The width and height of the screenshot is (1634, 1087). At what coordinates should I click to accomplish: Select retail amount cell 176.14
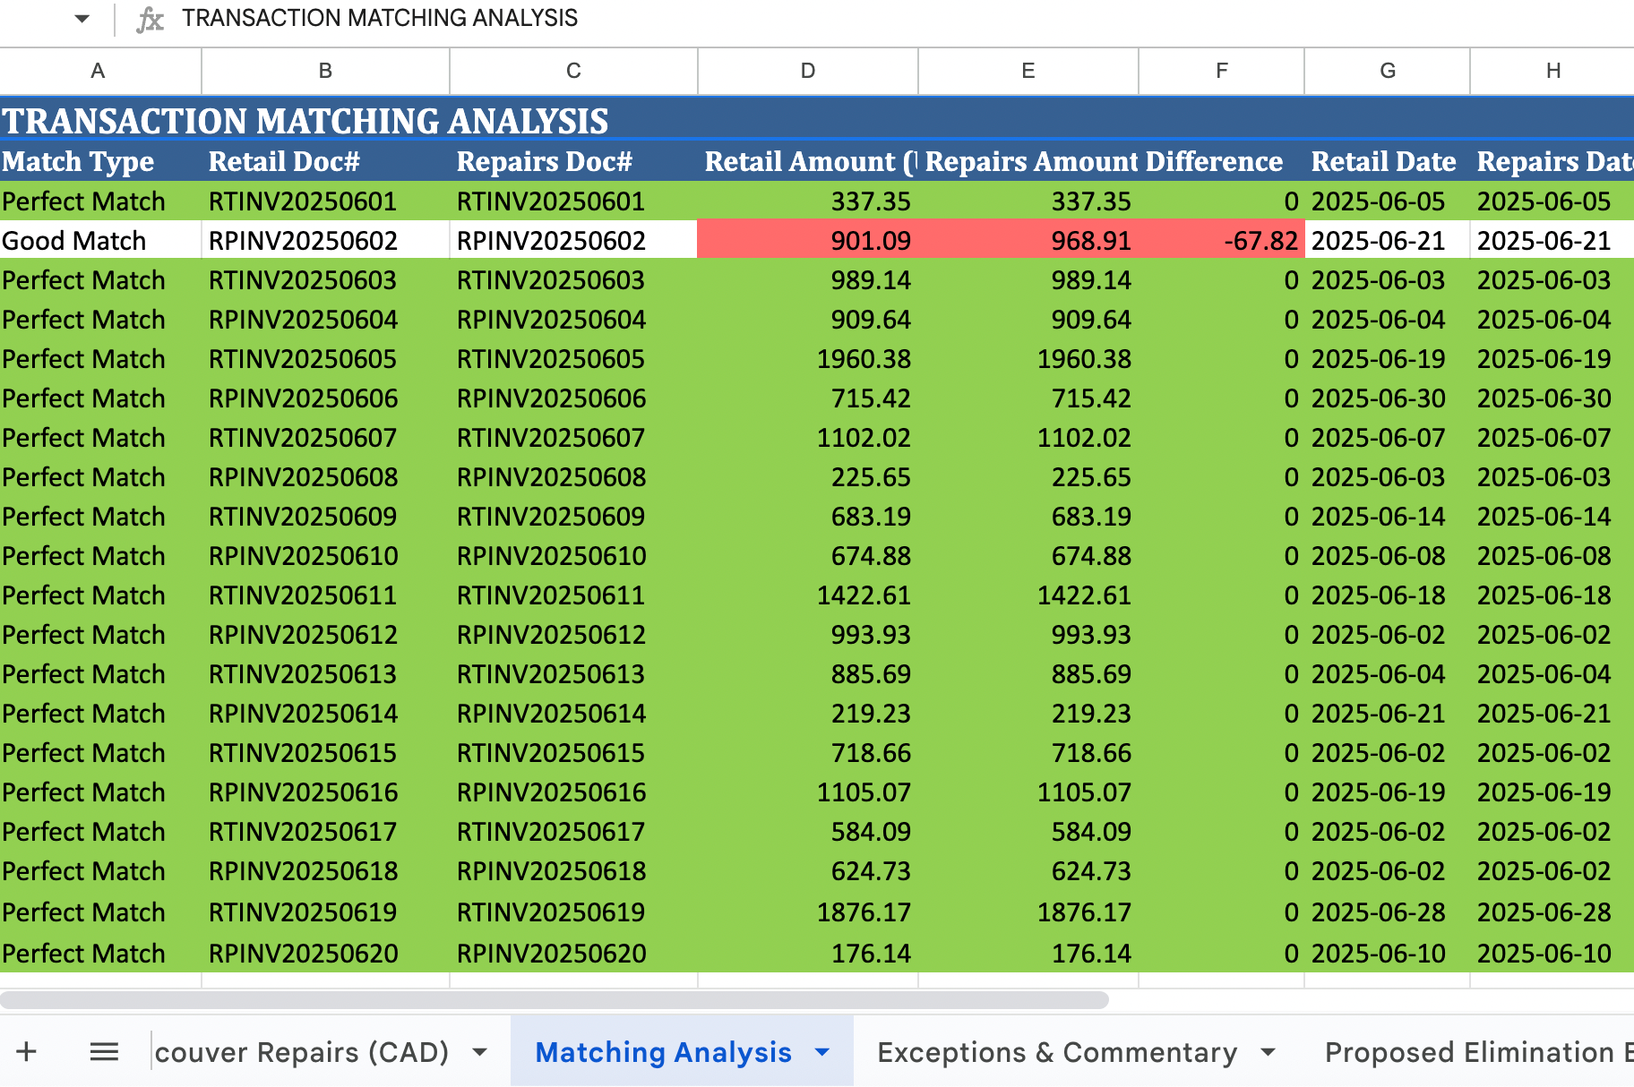[808, 953]
